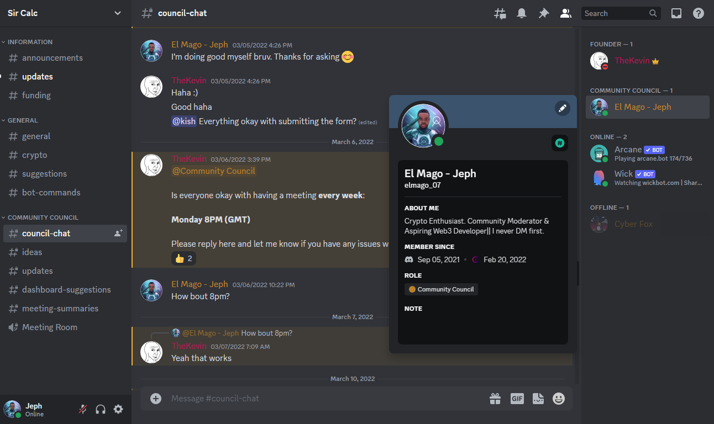Click the smiling emoji in first message
714x424 pixels.
(347, 57)
